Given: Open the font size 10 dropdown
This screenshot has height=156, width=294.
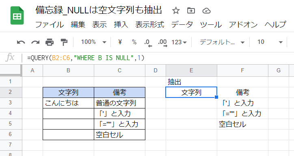Looking at the screenshot, I should point(270,42).
